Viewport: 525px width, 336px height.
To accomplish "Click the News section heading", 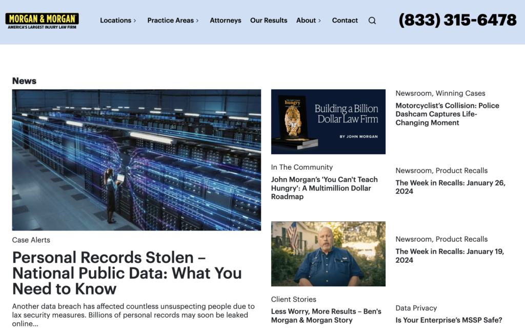I will pyautogui.click(x=24, y=81).
